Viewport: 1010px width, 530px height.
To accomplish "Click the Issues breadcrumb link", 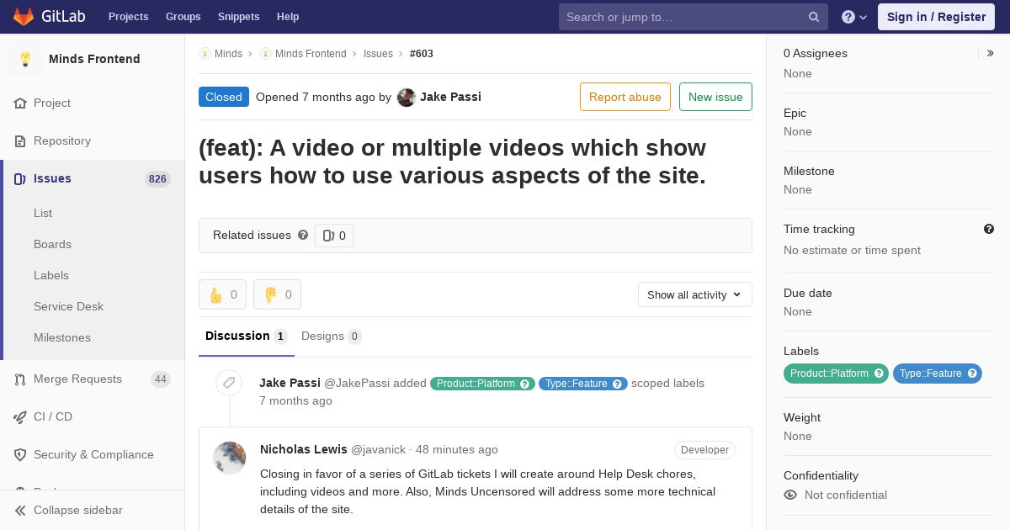I will [x=378, y=54].
